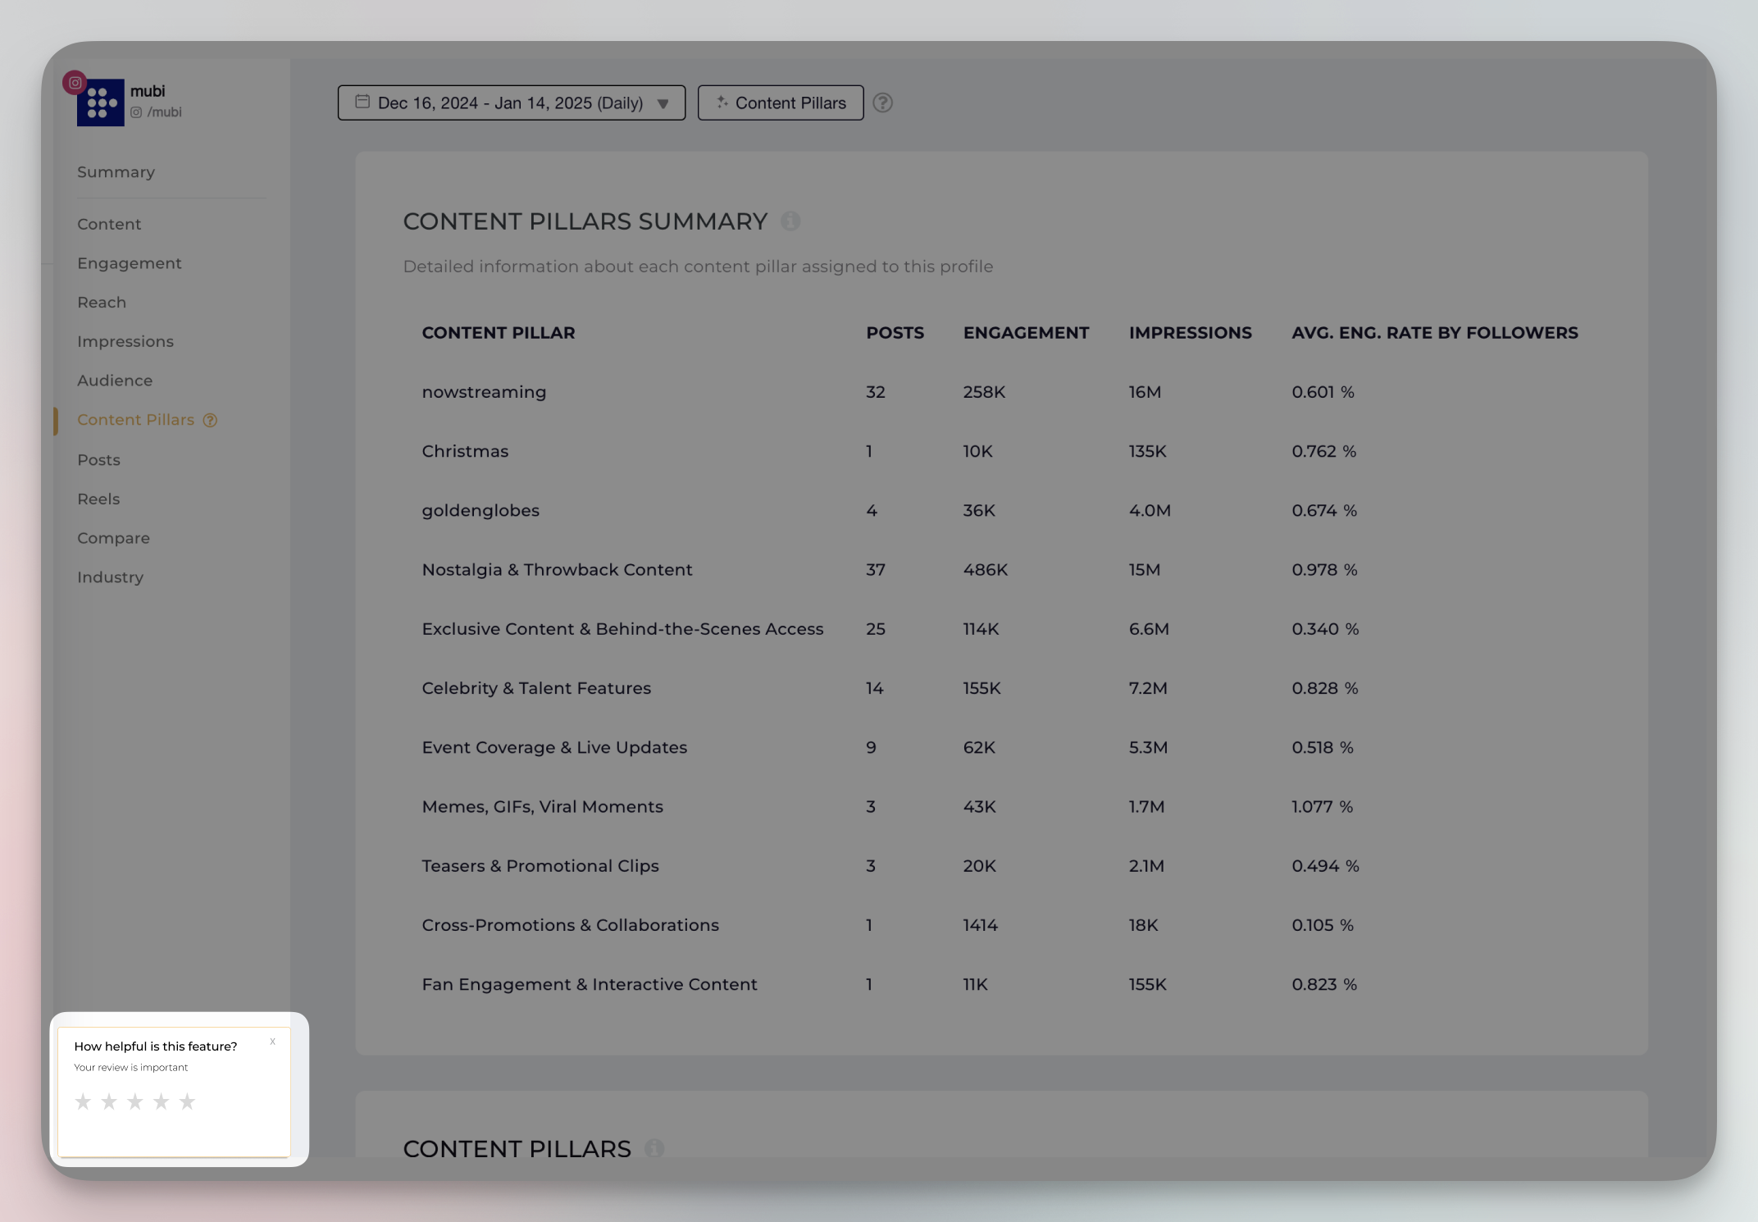This screenshot has width=1758, height=1222.
Task: Close the feedback popup with X
Action: pyautogui.click(x=272, y=1042)
